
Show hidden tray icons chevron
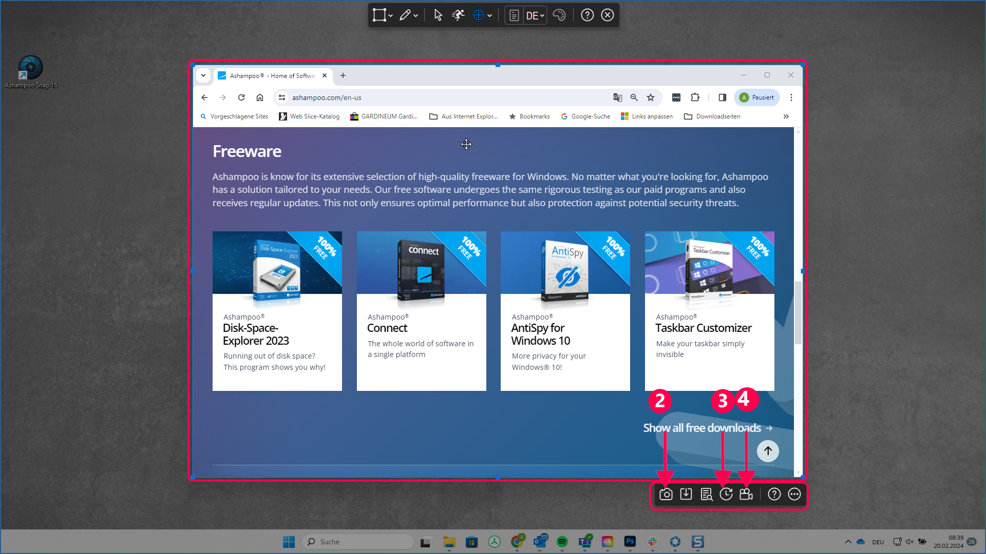(x=848, y=542)
